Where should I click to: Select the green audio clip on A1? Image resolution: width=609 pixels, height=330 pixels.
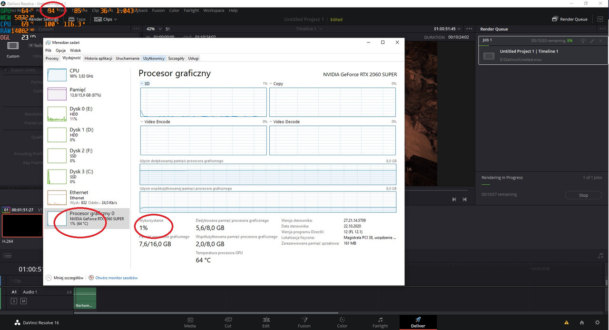pyautogui.click(x=85, y=298)
